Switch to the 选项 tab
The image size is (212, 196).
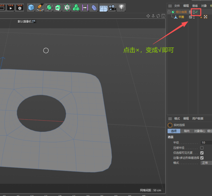coord(174,131)
